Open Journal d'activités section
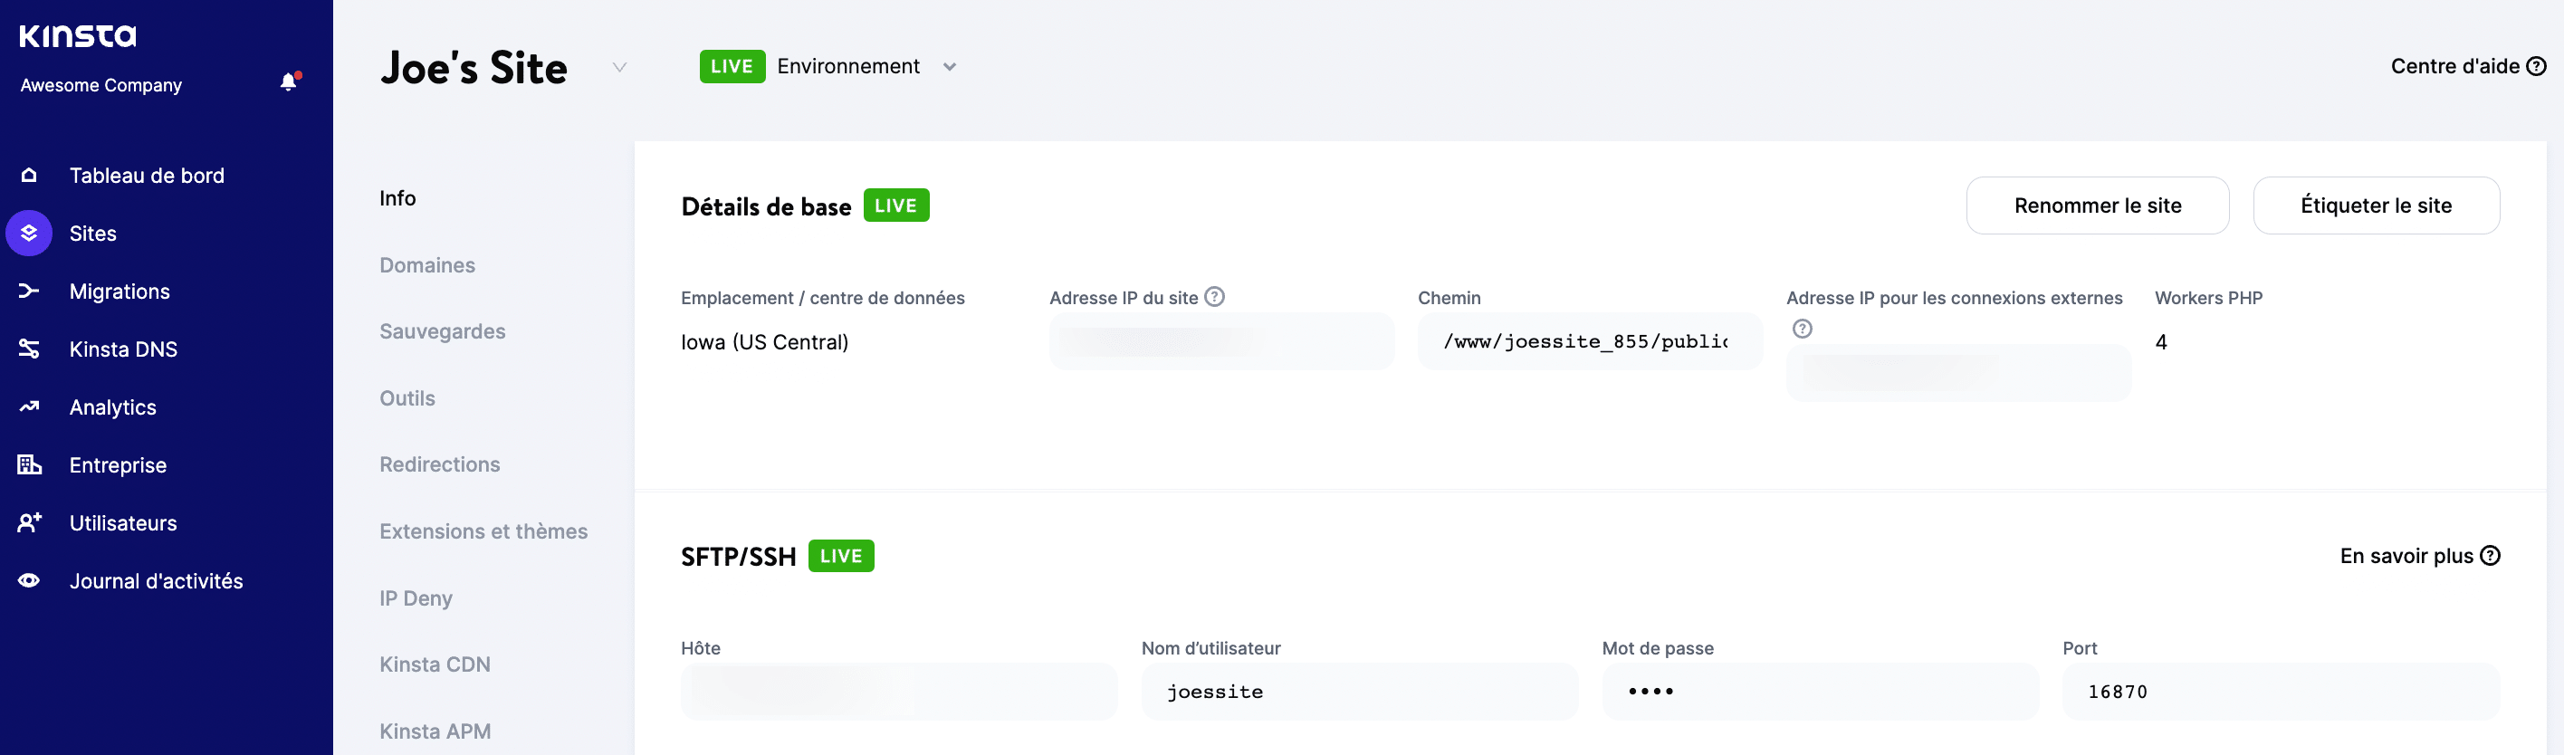The width and height of the screenshot is (2564, 755). [157, 580]
